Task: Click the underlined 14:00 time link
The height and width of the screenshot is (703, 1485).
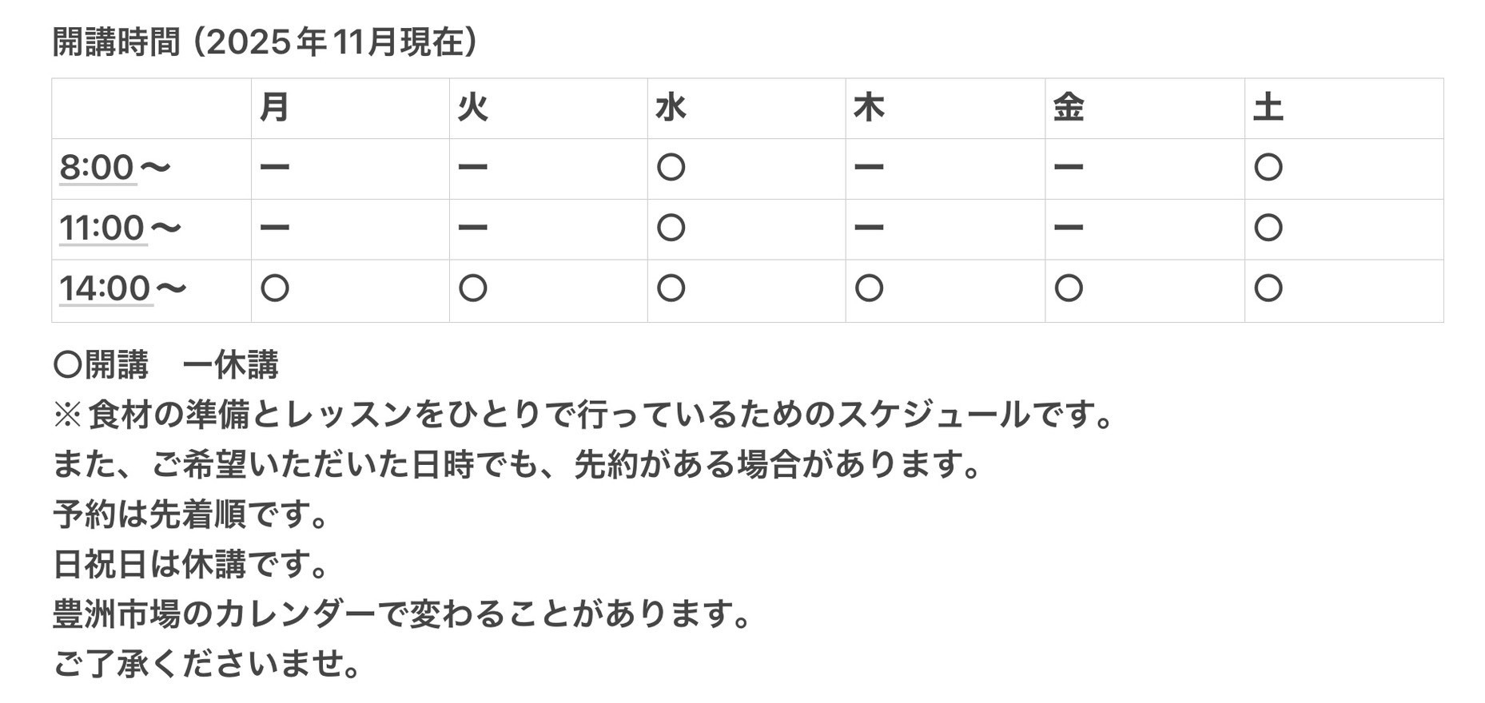Action: [106, 288]
